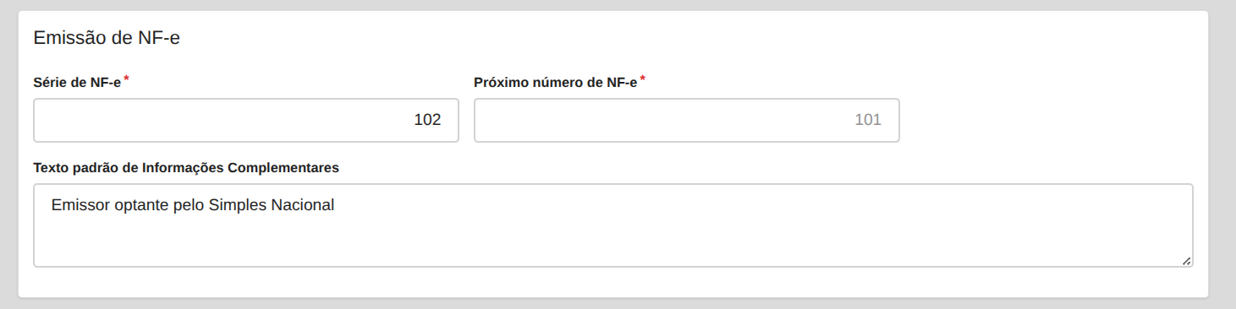Click the Série de NF-e input field
Image resolution: width=1236 pixels, height=309 pixels.
[x=246, y=120]
